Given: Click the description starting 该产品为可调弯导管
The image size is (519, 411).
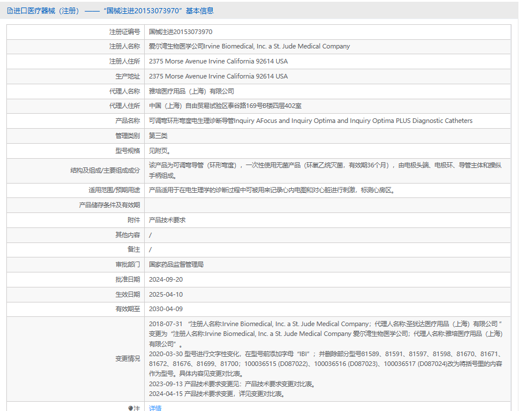Looking at the screenshot, I should (x=325, y=170).
